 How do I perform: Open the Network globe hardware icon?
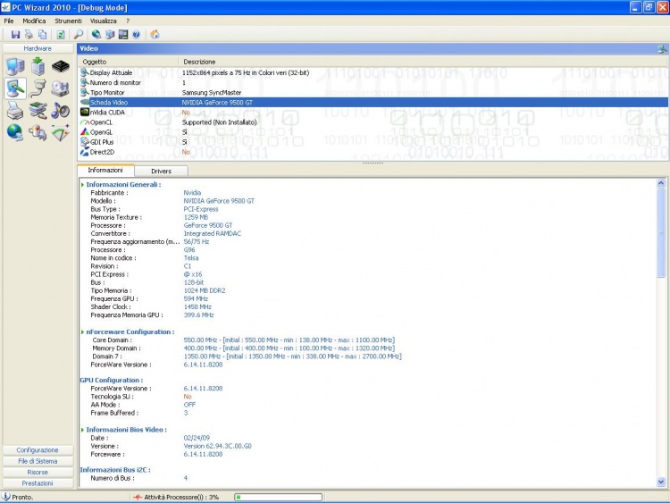[x=15, y=132]
